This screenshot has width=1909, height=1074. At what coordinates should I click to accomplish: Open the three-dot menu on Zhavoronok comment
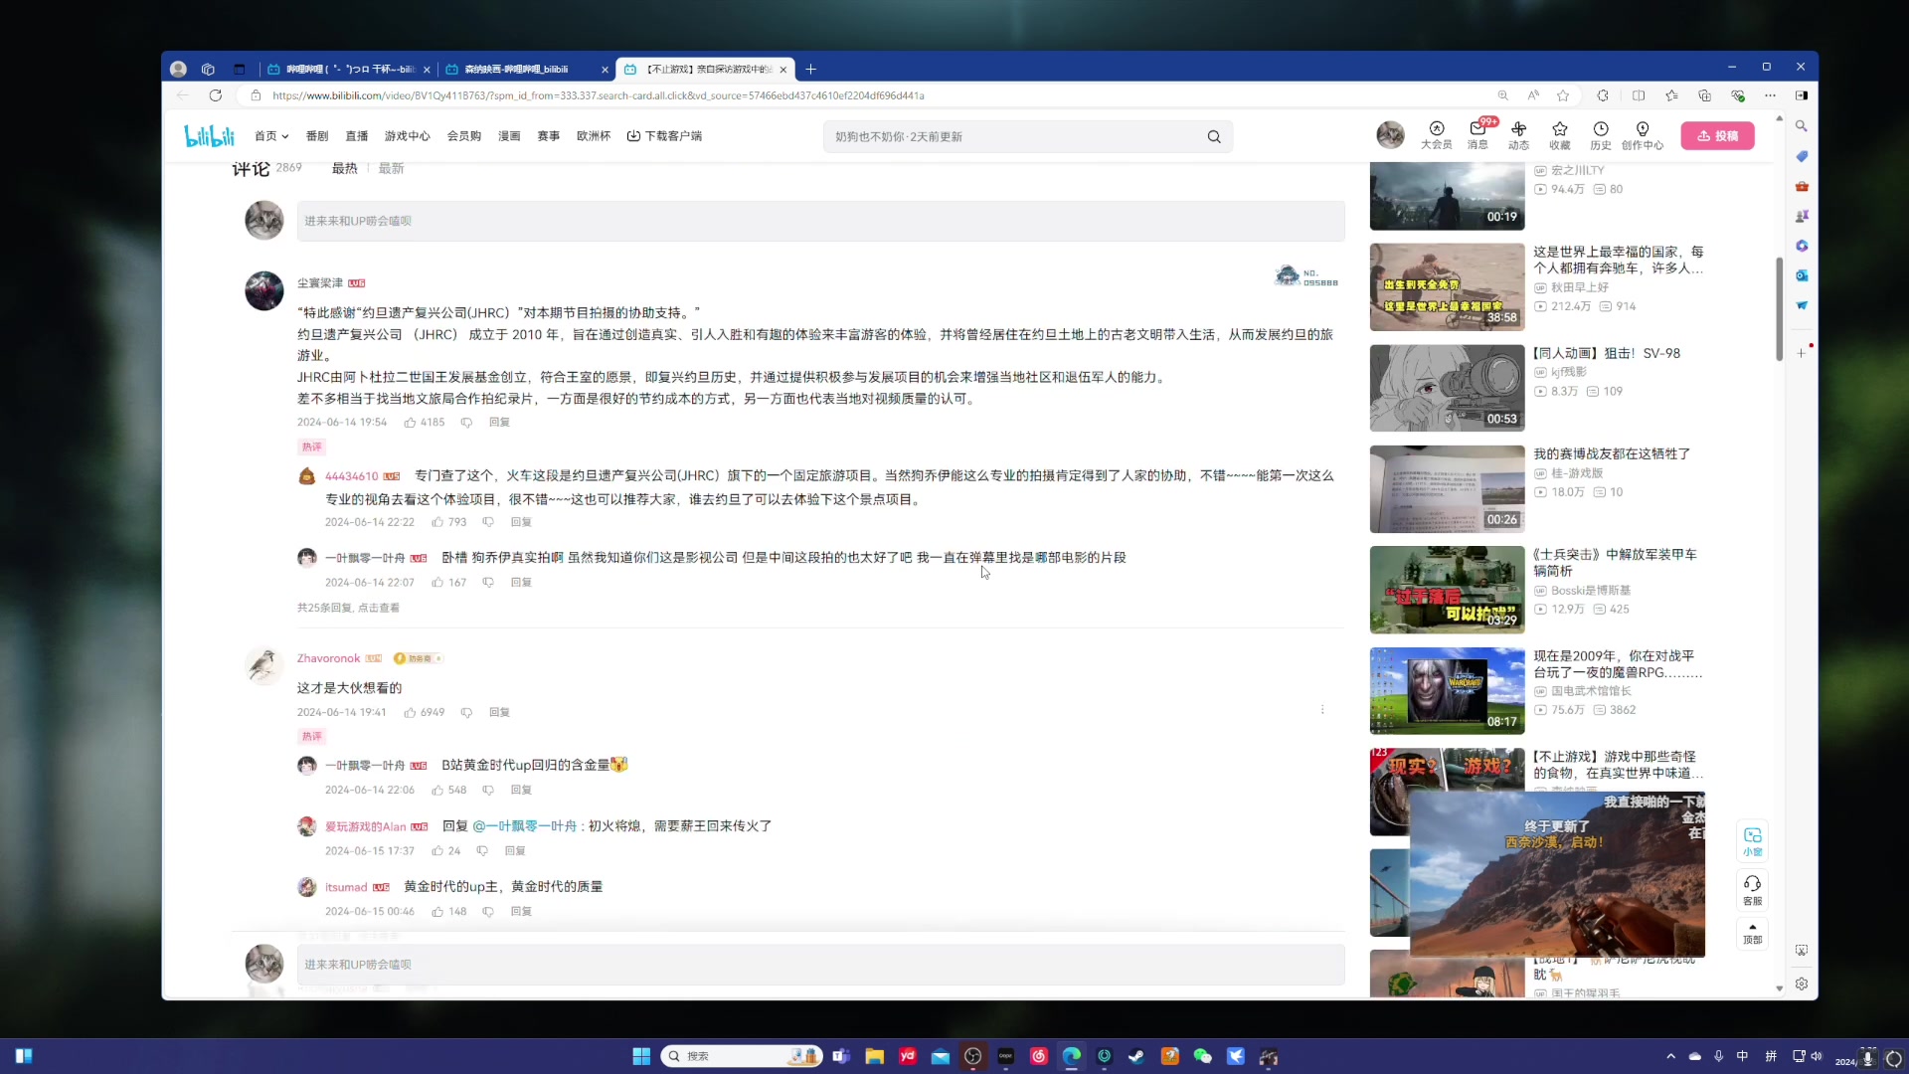point(1322,710)
